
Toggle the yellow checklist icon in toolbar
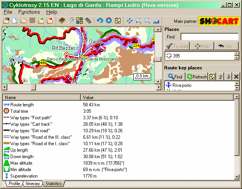click(118, 21)
